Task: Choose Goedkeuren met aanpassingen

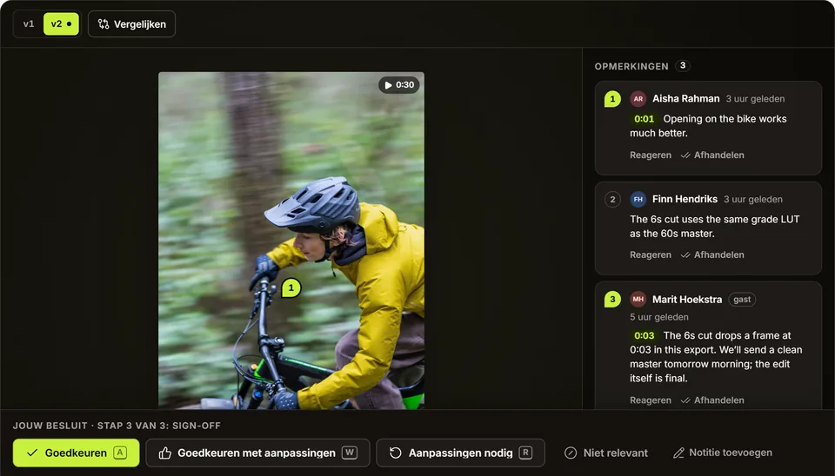Action: point(257,453)
